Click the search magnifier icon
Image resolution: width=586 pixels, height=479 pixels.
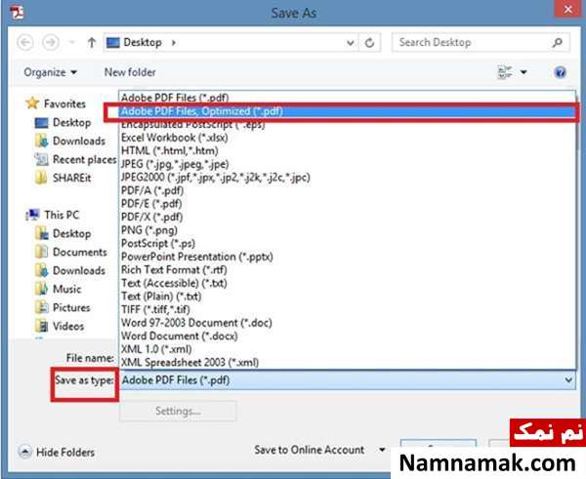558,43
